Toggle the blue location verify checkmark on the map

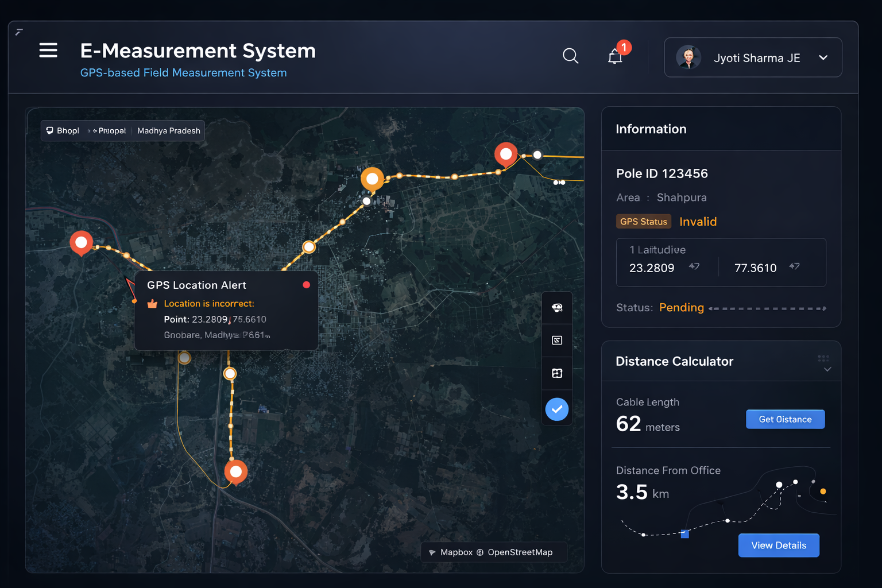(x=556, y=409)
